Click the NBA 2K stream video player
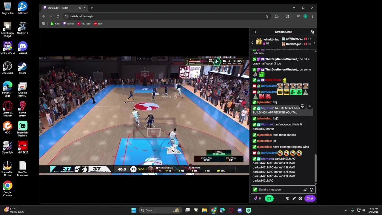Screen dimensions: 382x215 (x=144, y=115)
